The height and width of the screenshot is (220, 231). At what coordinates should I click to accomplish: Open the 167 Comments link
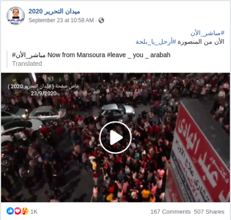(170, 212)
